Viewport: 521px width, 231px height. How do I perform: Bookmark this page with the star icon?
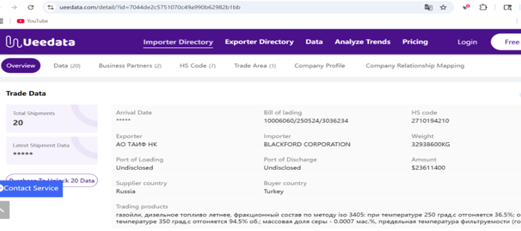coord(443,8)
